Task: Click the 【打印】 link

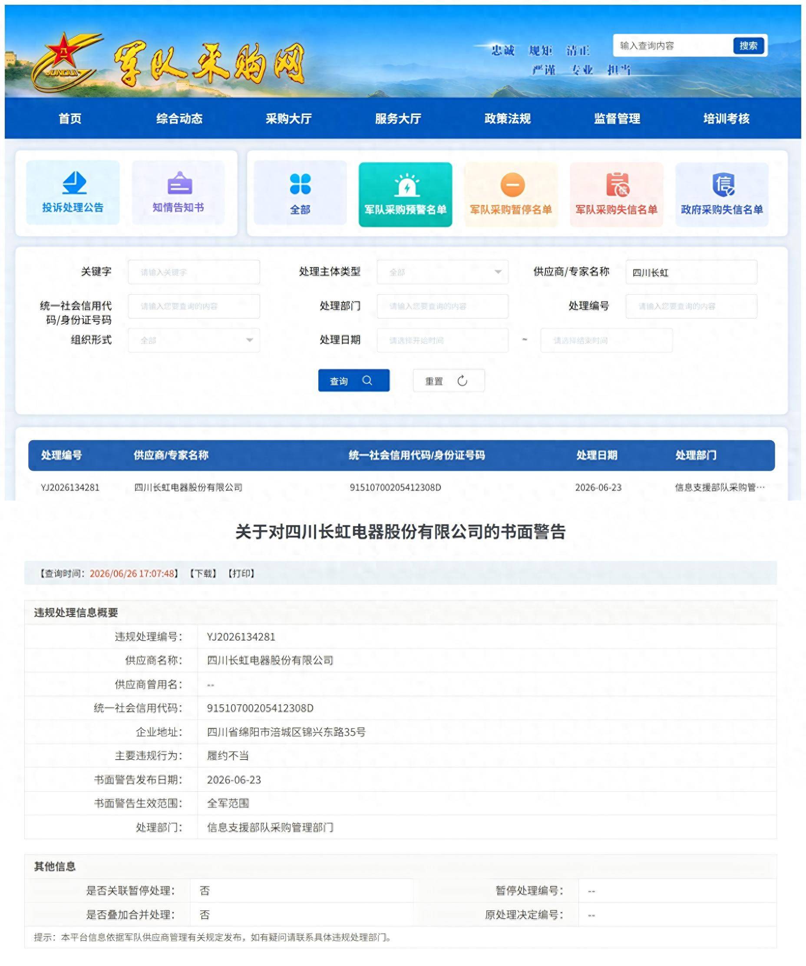Action: (241, 574)
